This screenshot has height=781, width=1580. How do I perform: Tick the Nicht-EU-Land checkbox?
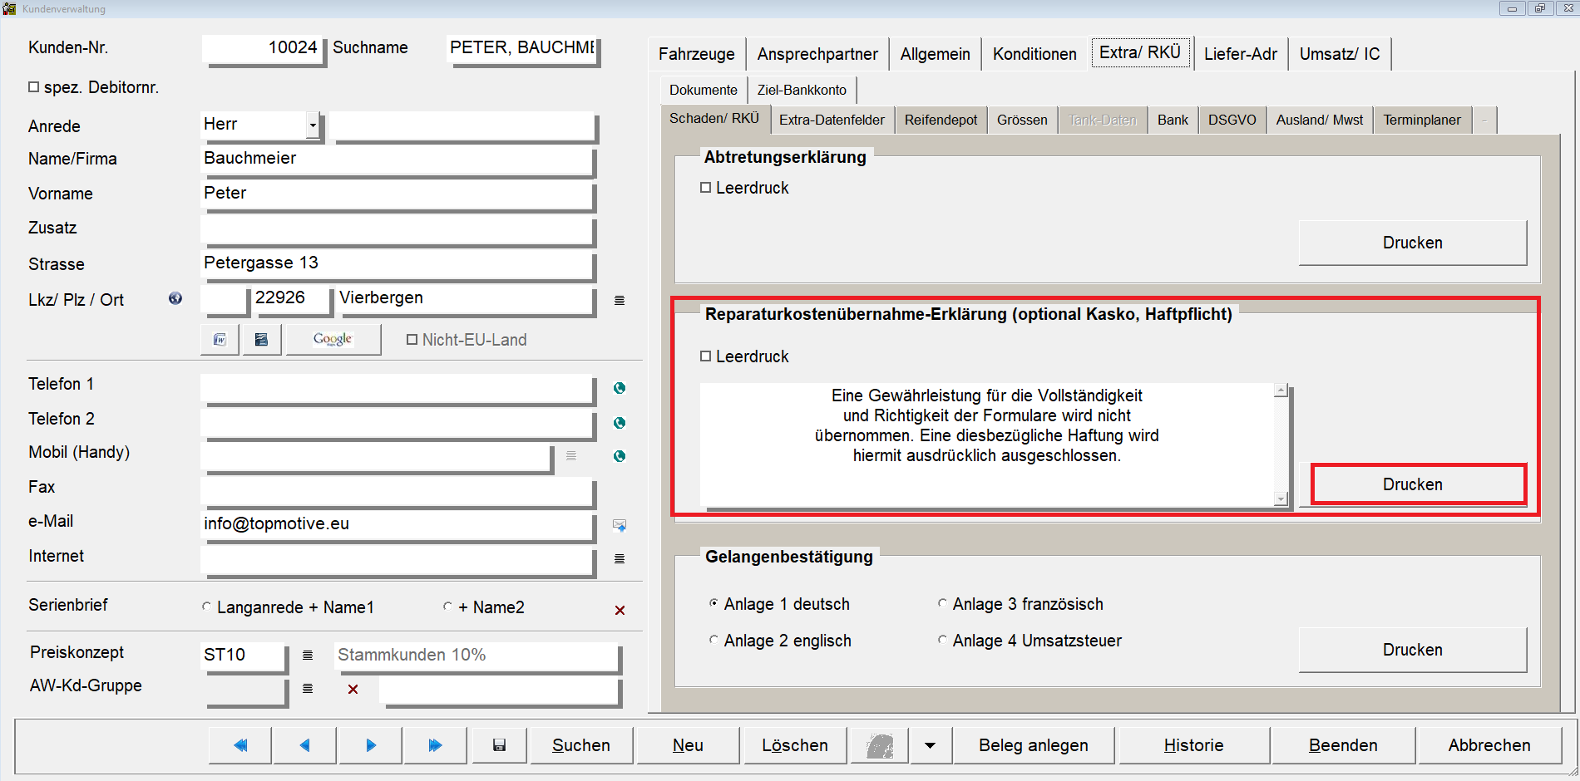point(412,339)
